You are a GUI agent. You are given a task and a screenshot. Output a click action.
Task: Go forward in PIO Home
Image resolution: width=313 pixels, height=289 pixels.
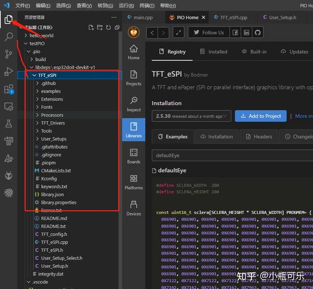[163, 32]
